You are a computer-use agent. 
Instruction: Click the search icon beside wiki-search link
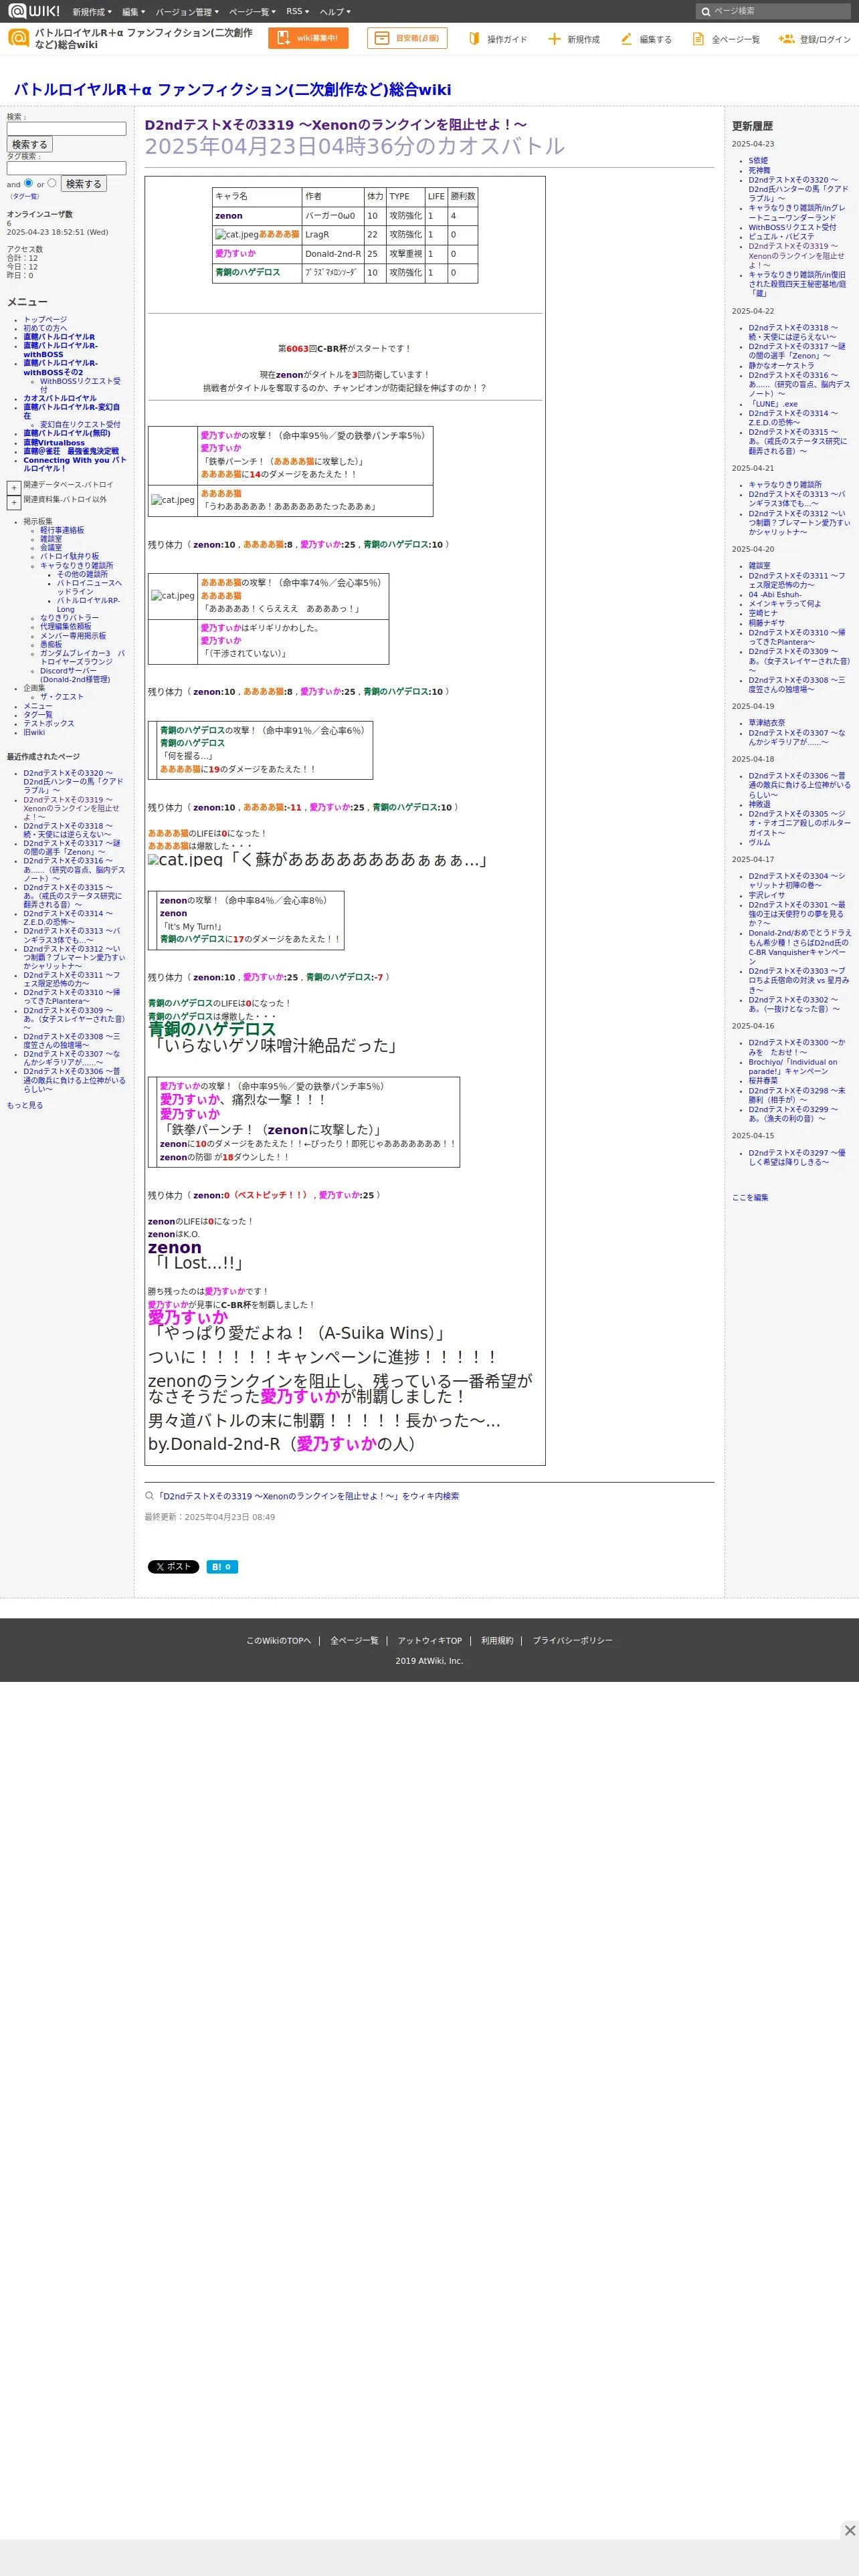(149, 1496)
